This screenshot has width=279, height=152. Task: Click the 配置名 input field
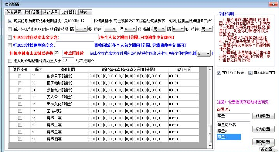[233, 116]
